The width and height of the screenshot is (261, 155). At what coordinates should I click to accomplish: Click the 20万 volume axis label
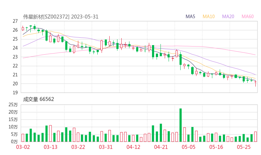click(13, 112)
